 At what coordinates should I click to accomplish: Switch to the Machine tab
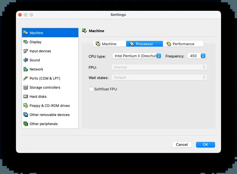[110, 44]
